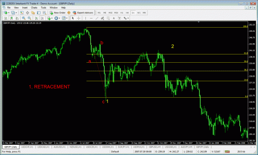Expand the Templates dropdown arrow
This screenshot has height=155, width=258.
click(x=67, y=19)
